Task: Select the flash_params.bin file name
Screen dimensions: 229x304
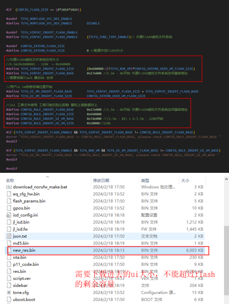Action: pyautogui.click(x=29, y=201)
